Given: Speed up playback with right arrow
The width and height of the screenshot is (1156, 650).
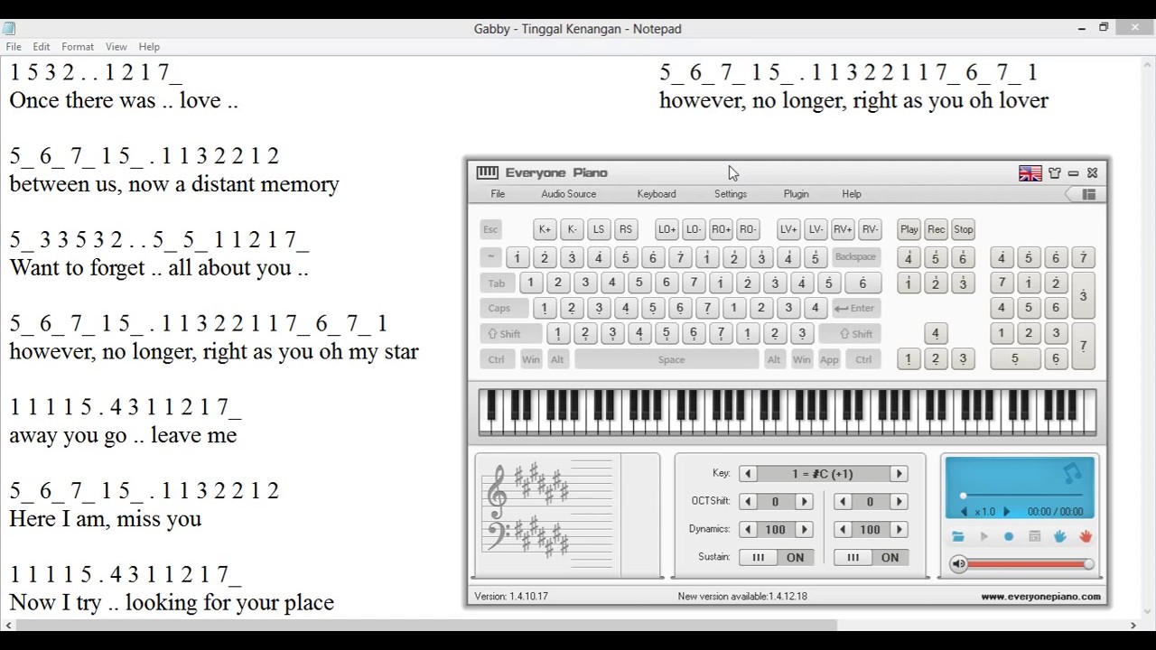Looking at the screenshot, I should point(1007,512).
